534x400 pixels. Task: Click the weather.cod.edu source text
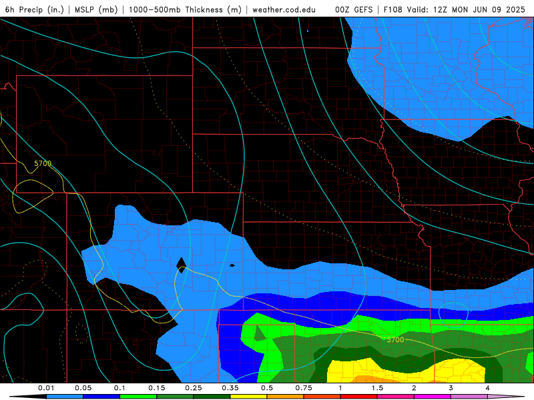click(284, 9)
